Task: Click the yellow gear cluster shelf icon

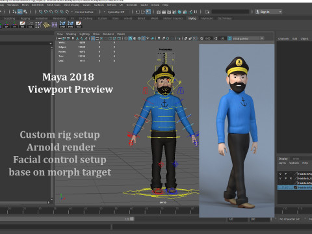Action: coord(46,25)
